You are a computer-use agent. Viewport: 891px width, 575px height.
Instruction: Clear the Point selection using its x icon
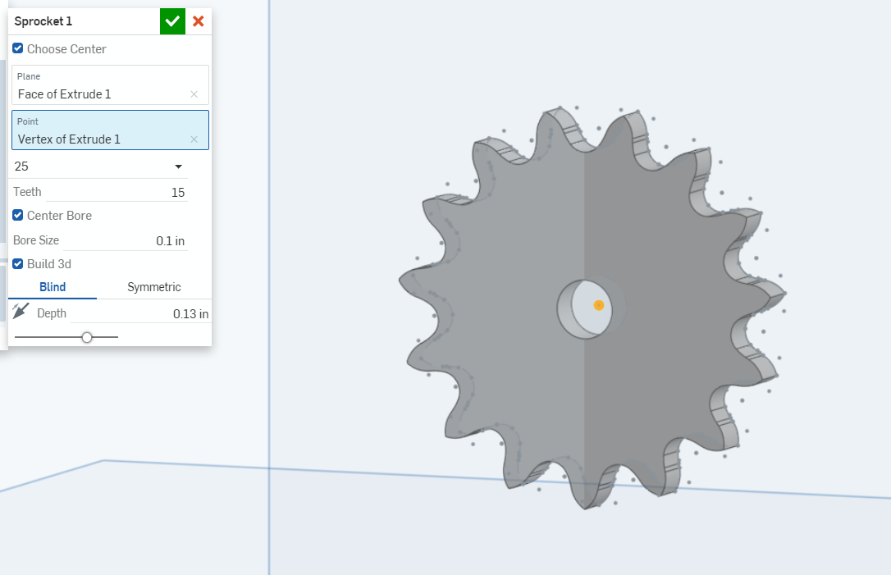click(x=194, y=139)
